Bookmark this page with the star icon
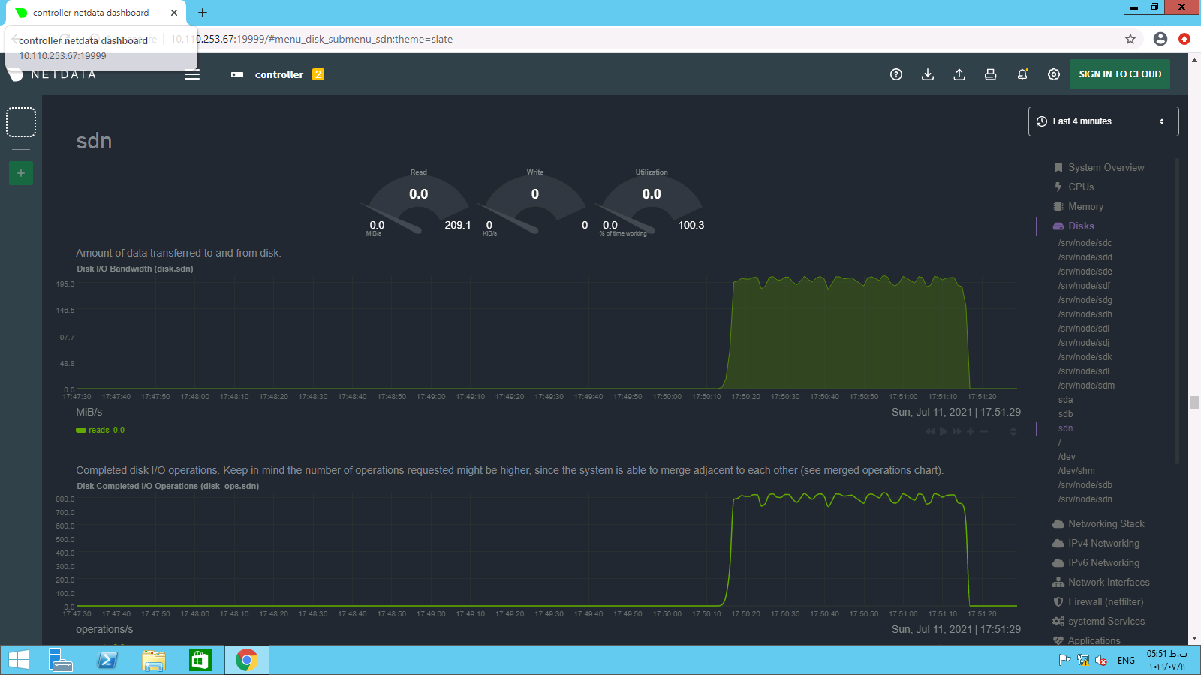Image resolution: width=1201 pixels, height=675 pixels. [1130, 39]
